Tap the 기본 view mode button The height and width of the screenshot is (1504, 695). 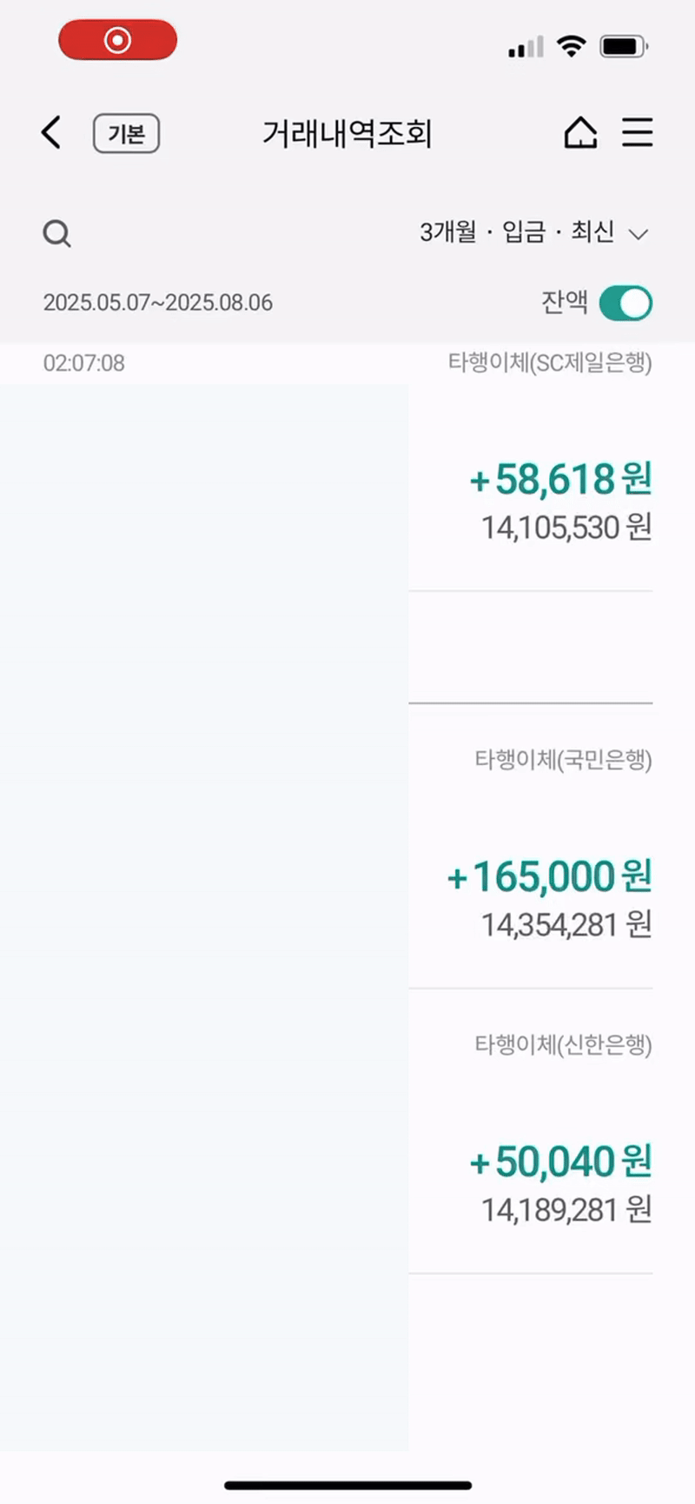126,134
